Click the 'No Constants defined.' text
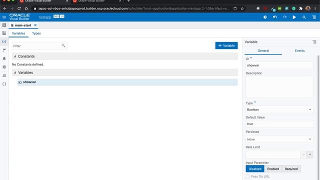 [28, 64]
